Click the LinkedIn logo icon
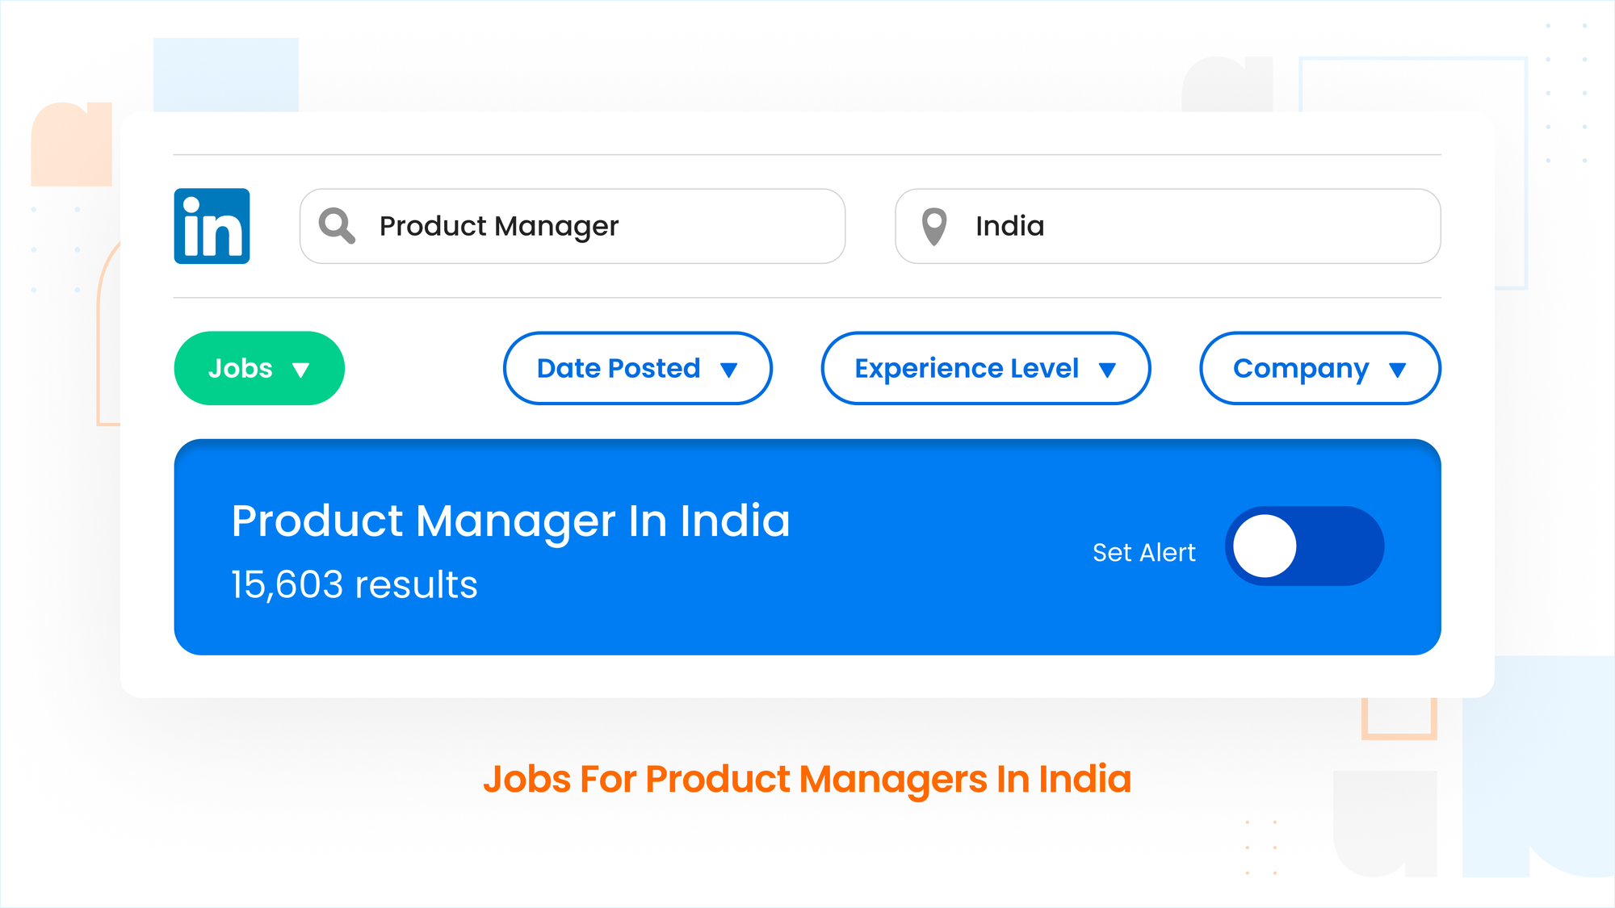Viewport: 1615px width, 908px height. coord(211,225)
